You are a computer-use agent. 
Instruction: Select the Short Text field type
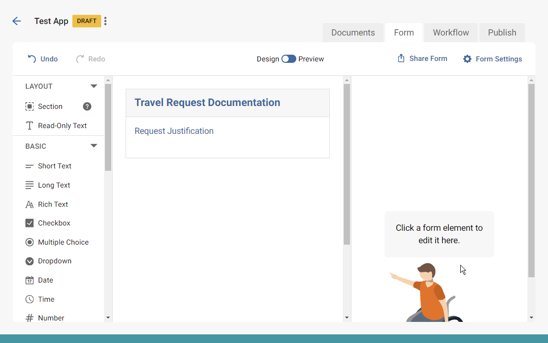click(54, 166)
